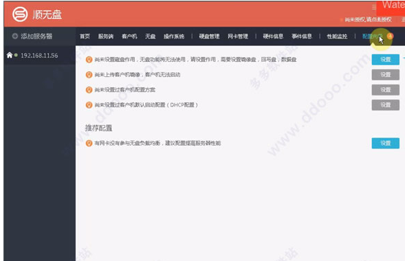
Task: Click the home icon next to 192.168.11.56
Action: pyautogui.click(x=10, y=55)
